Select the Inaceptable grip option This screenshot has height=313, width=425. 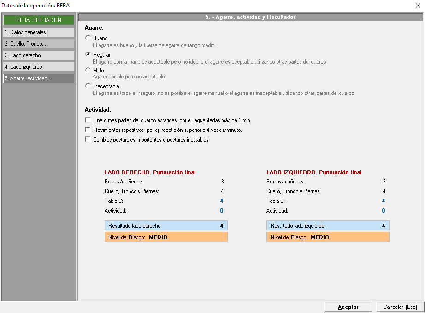point(88,86)
